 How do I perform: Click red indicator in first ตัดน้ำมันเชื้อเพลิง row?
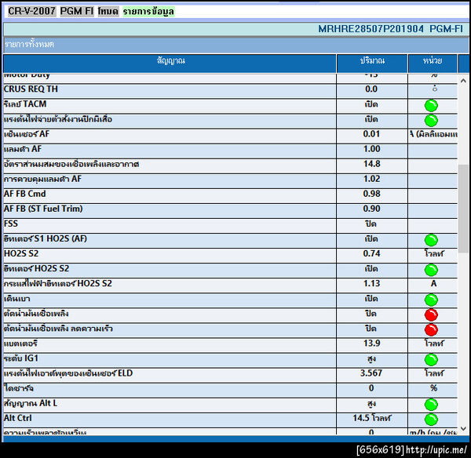(431, 314)
